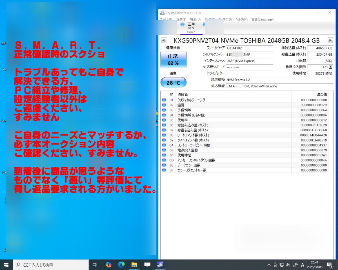338x270 pixels.
Task: Open the 編集(E) menu
Action: point(181,19)
